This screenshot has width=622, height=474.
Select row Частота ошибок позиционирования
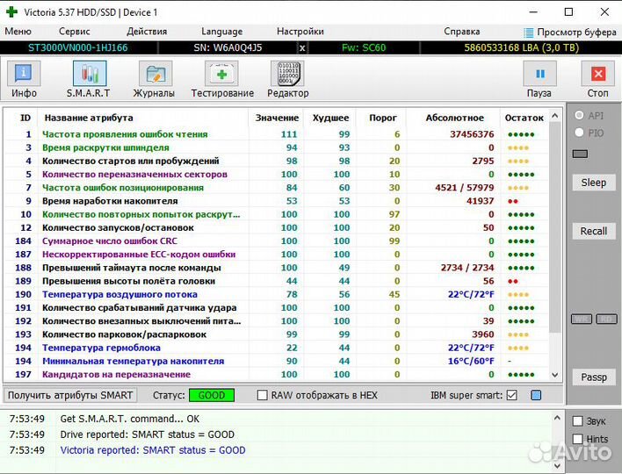pos(277,188)
